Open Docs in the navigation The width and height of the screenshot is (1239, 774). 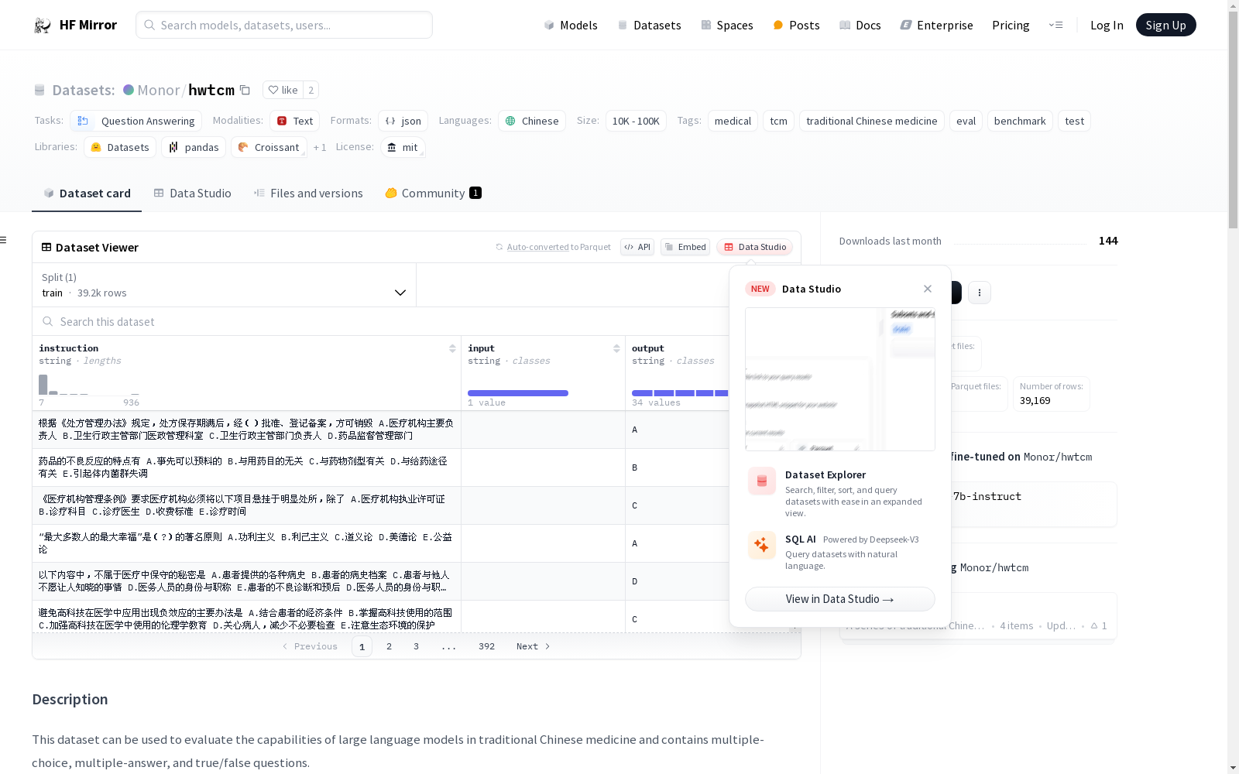pos(860,25)
